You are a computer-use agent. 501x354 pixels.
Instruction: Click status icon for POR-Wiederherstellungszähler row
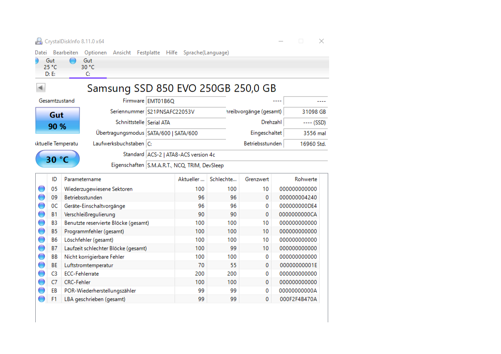tap(42, 291)
